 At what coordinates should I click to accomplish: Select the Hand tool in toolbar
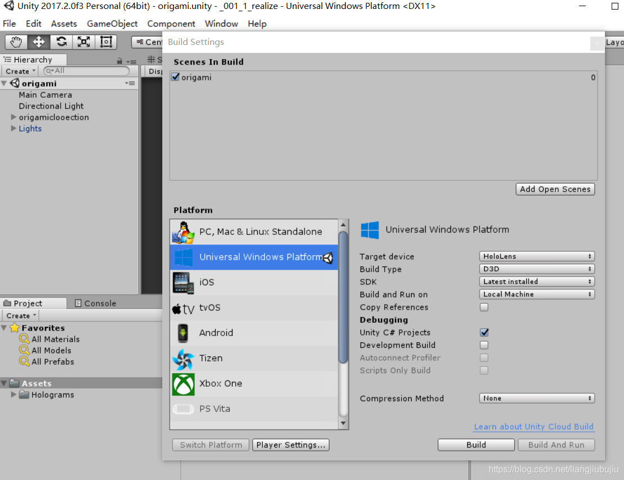coord(16,42)
